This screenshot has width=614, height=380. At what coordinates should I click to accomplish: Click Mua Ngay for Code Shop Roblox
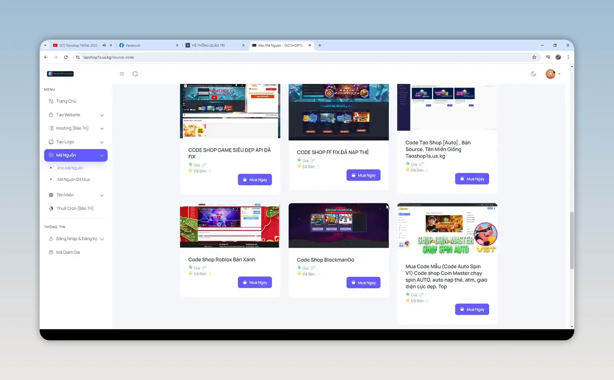(255, 283)
